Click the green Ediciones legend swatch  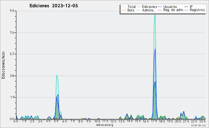(139, 7)
